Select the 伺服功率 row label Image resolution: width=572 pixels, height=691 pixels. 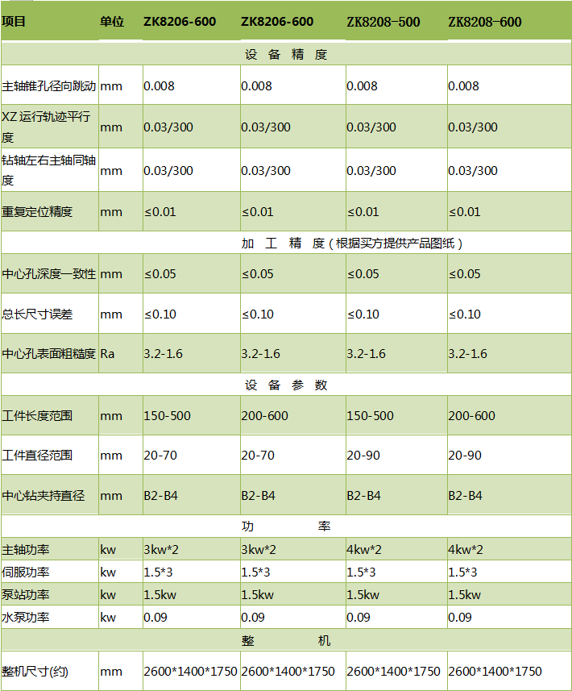coord(26,572)
